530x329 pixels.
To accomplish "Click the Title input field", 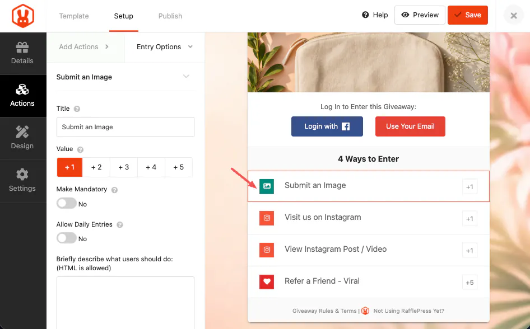I will tap(125, 127).
